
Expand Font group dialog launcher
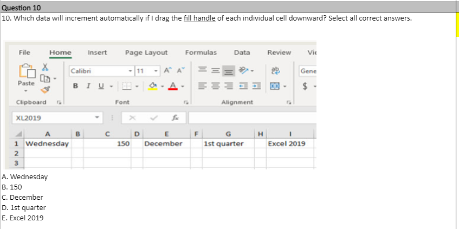[185, 102]
